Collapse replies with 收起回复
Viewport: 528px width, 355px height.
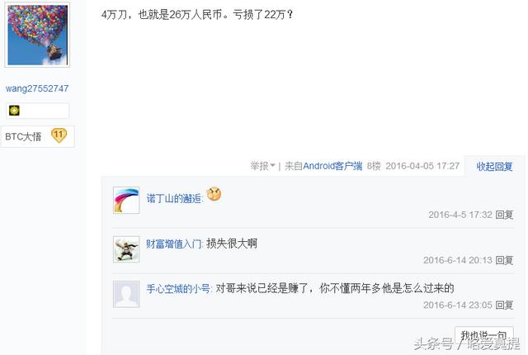coord(494,167)
